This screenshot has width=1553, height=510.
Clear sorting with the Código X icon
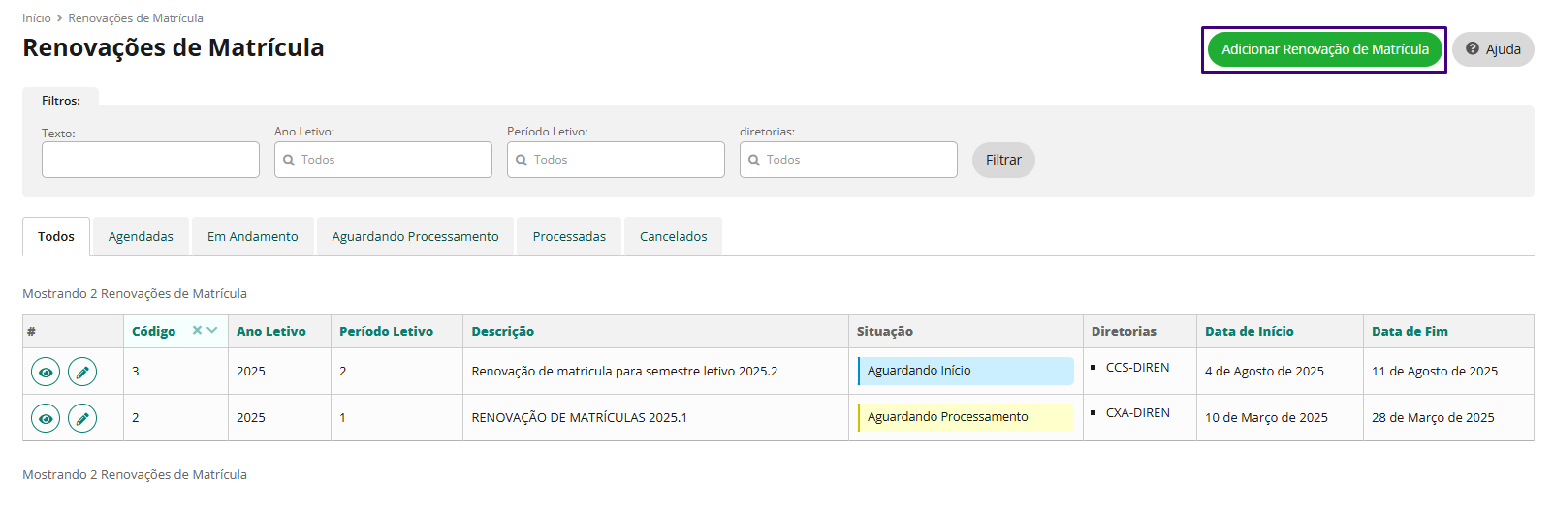point(197,331)
